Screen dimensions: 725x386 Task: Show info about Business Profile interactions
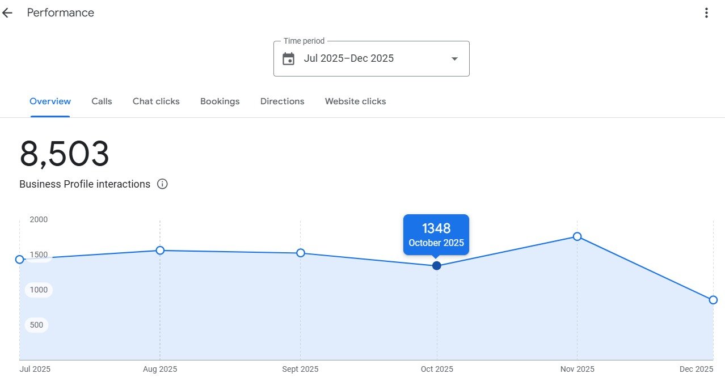[x=162, y=184]
